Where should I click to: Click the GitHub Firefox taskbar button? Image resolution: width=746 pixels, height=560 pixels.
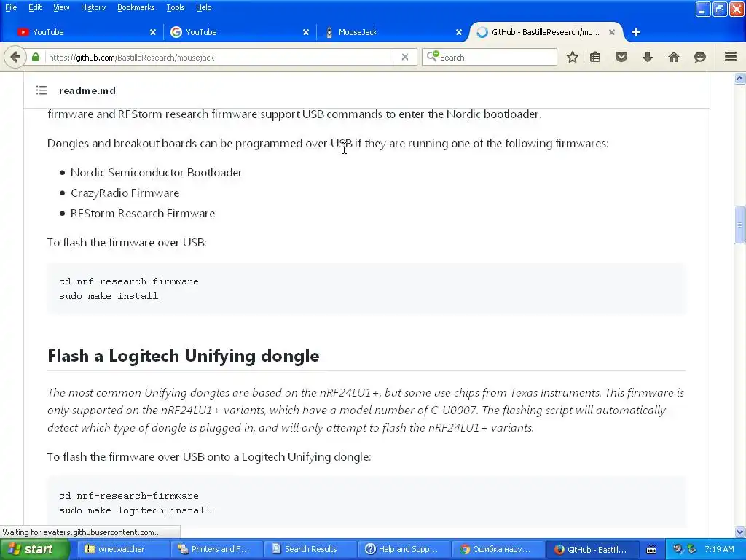[592, 549]
